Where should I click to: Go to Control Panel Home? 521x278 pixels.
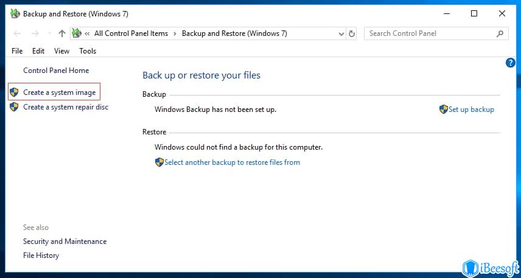click(56, 71)
